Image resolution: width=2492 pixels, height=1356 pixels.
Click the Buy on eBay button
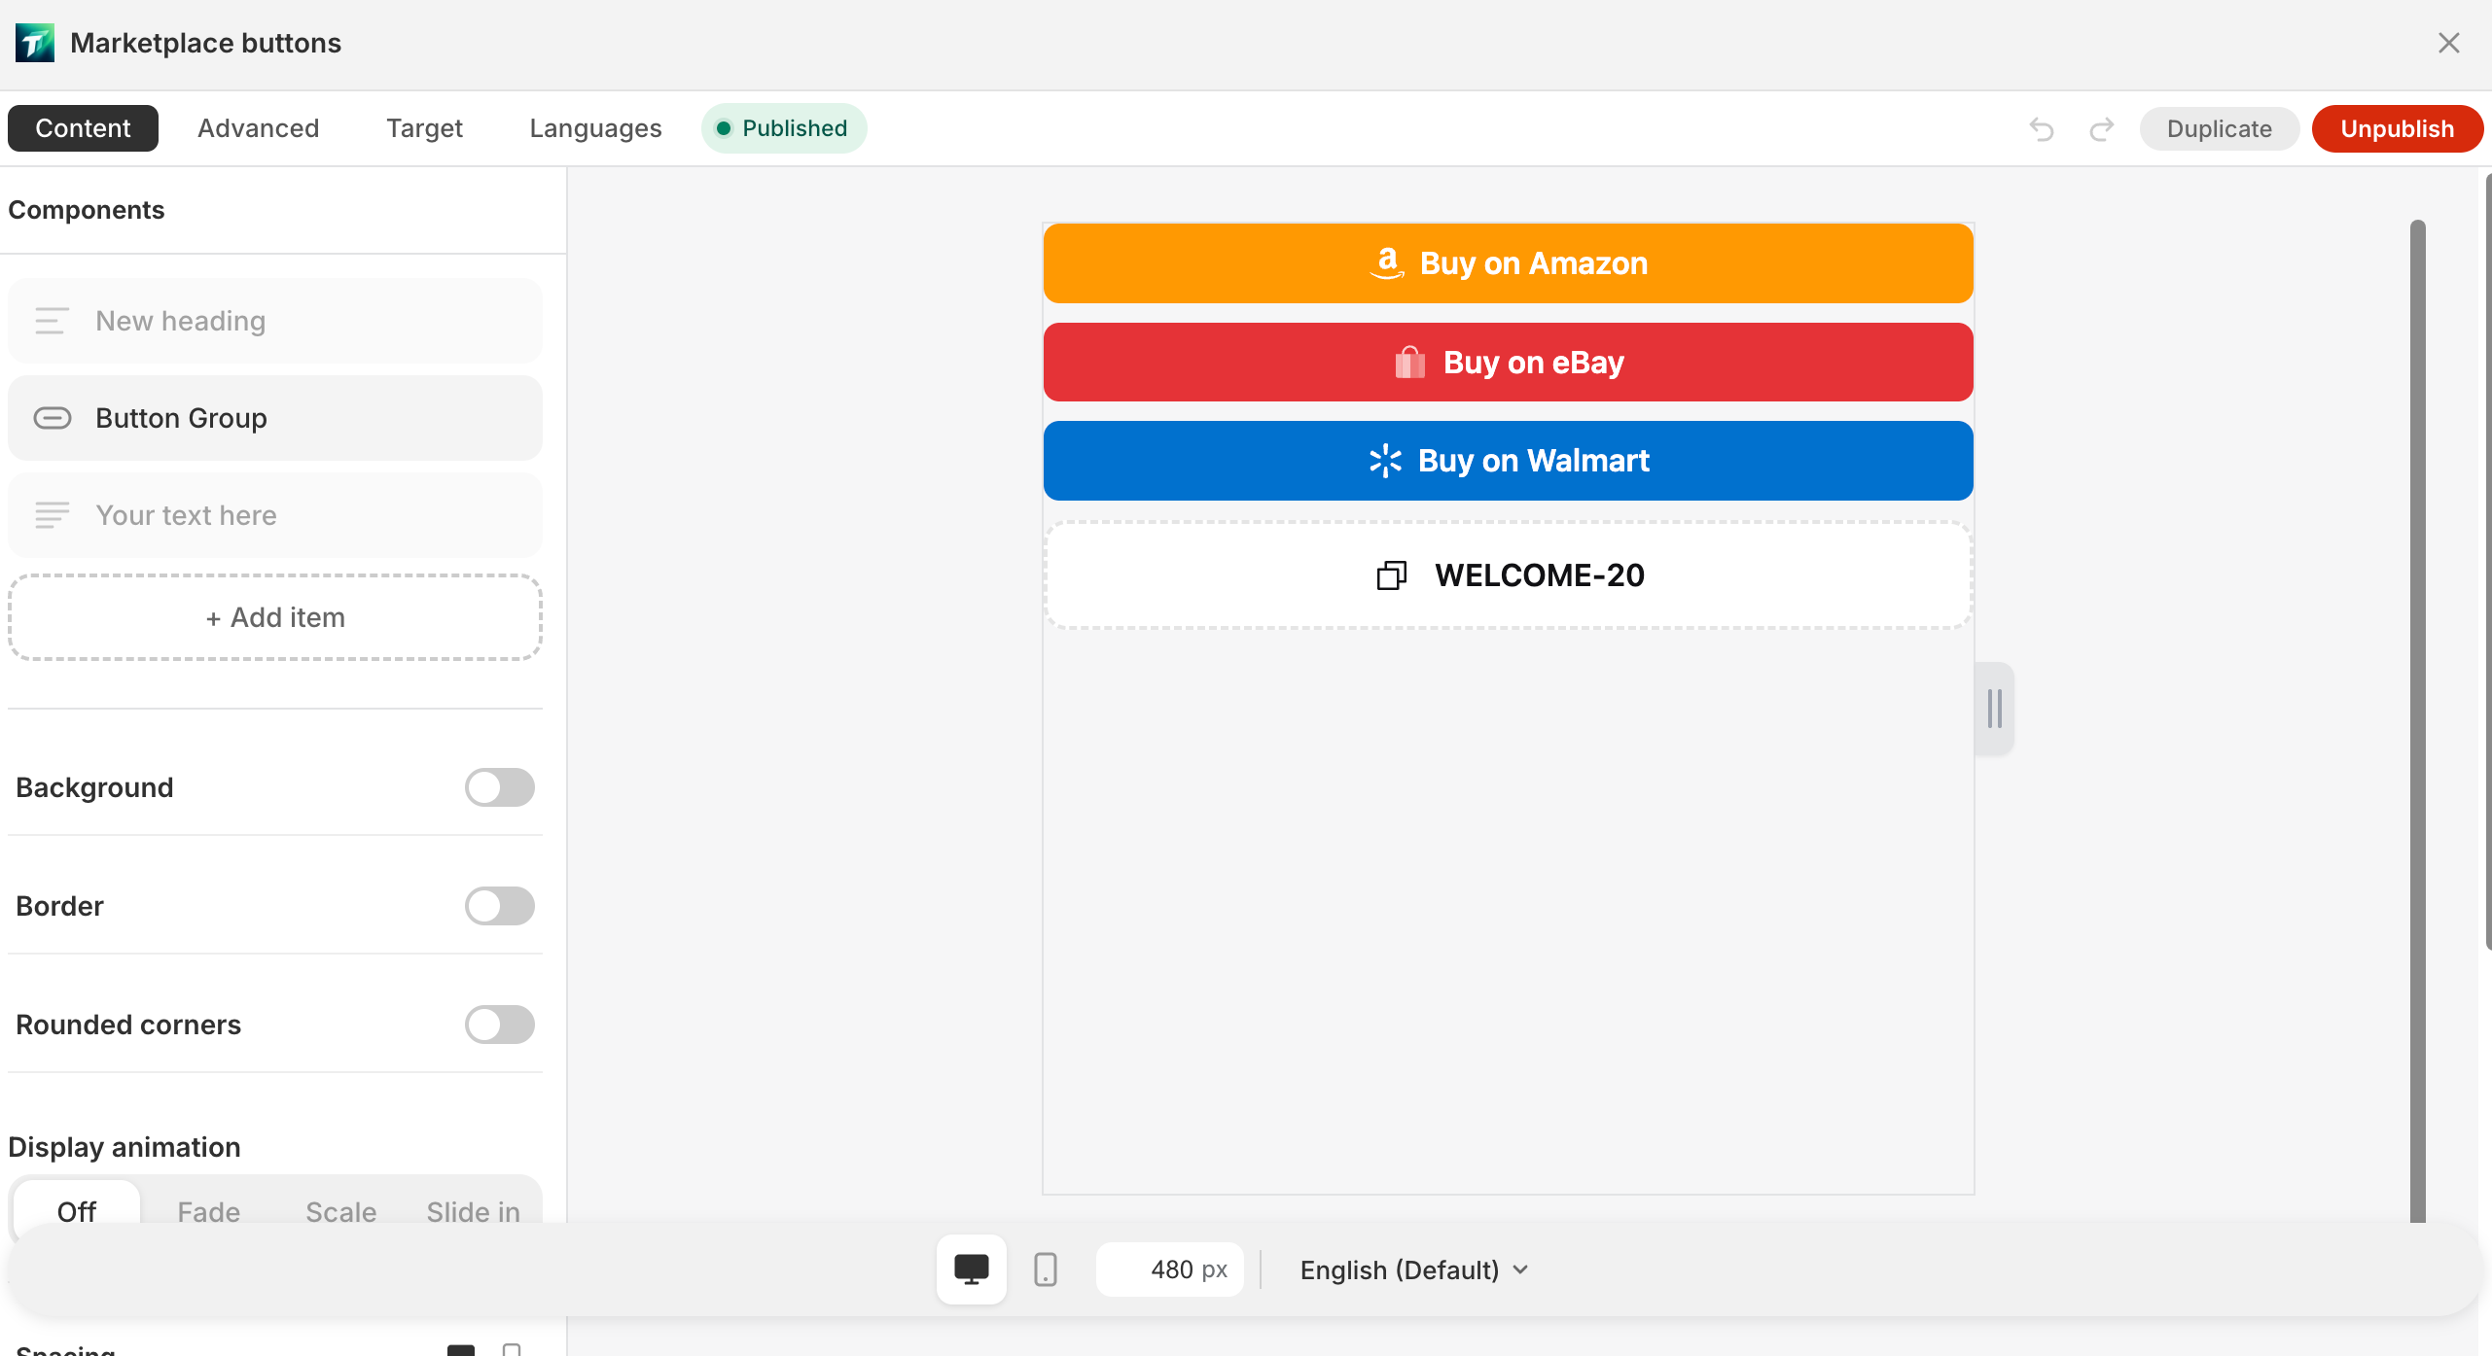pyautogui.click(x=1509, y=363)
